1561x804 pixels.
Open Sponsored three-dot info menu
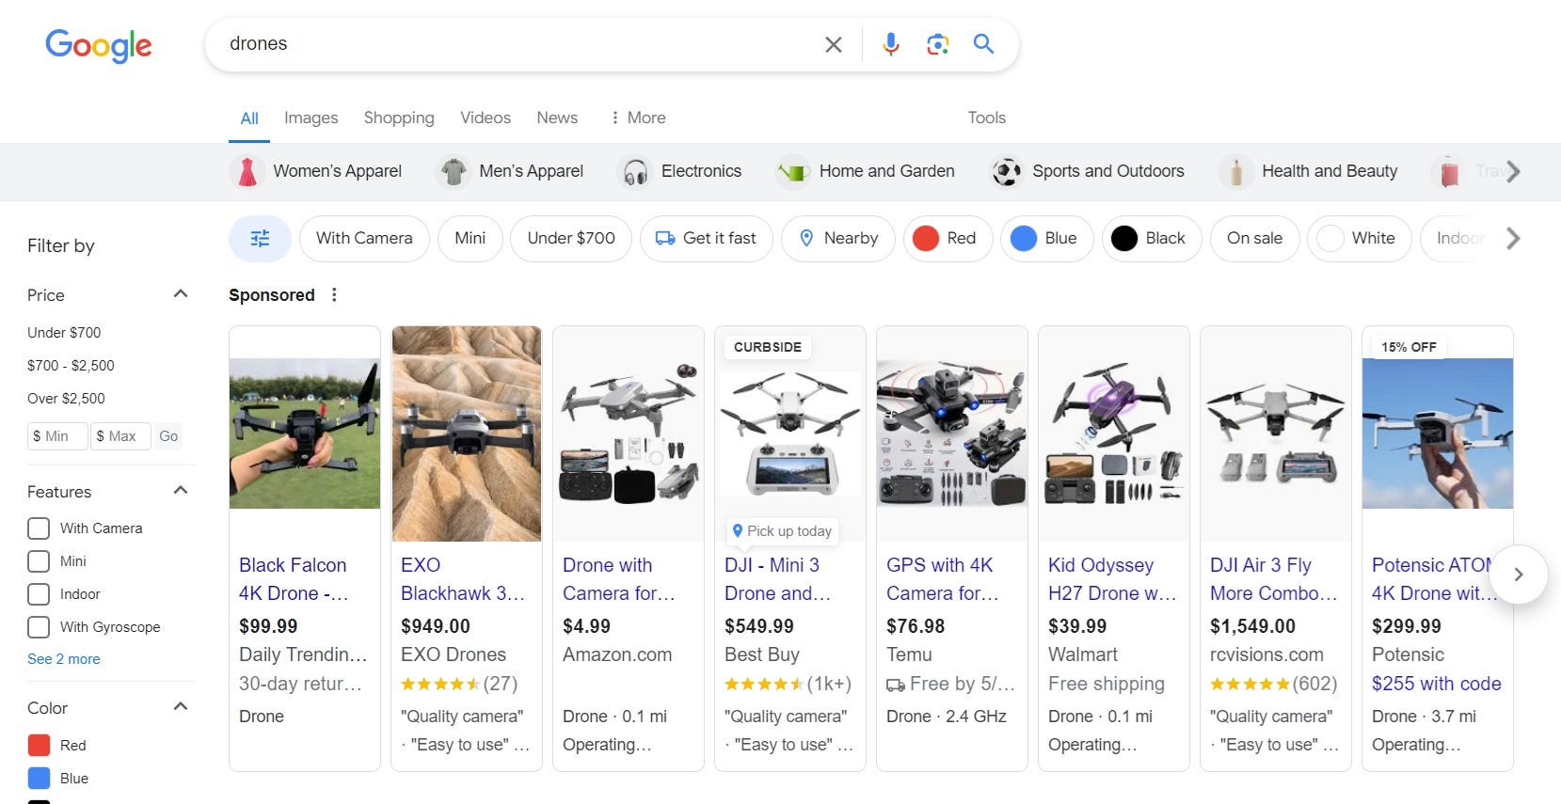[x=334, y=295]
